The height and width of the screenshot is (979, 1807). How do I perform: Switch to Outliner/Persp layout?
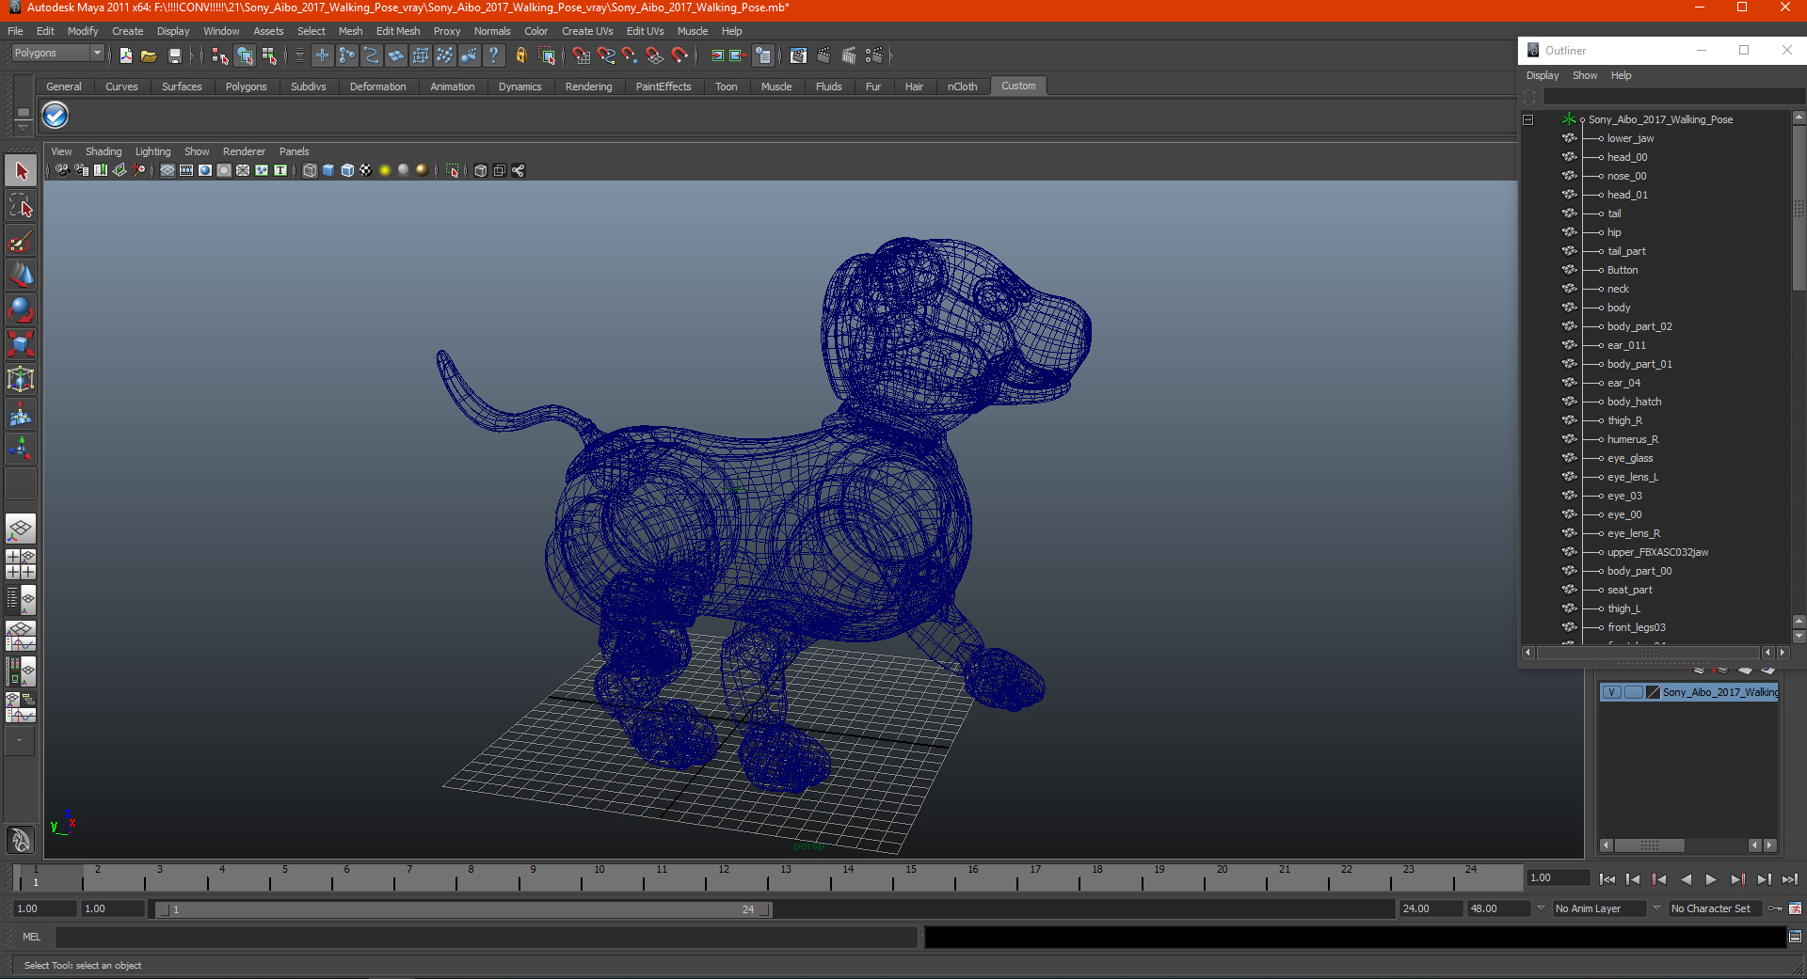pyautogui.click(x=21, y=599)
